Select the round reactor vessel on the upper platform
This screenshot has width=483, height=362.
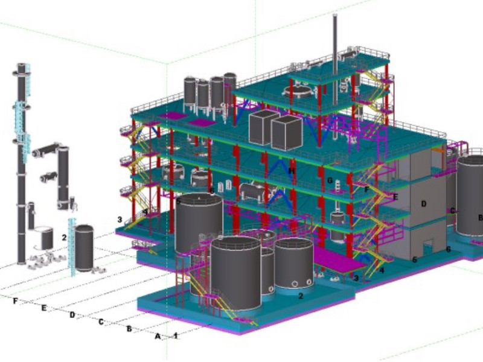click(298, 92)
